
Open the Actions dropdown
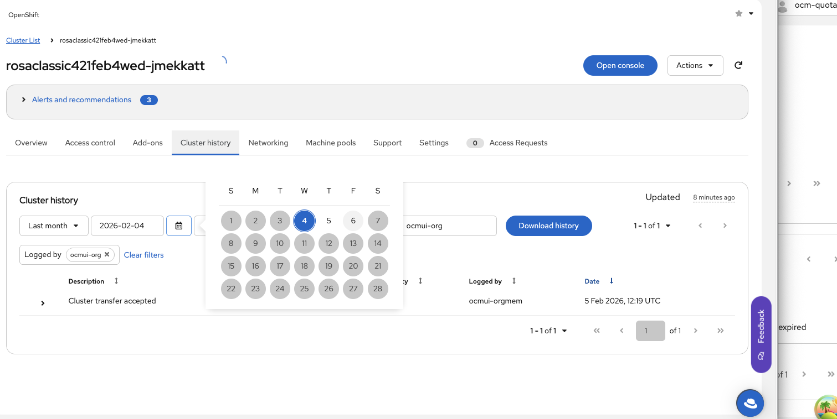pyautogui.click(x=695, y=65)
